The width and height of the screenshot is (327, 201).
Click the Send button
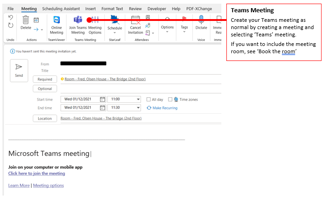tap(19, 70)
